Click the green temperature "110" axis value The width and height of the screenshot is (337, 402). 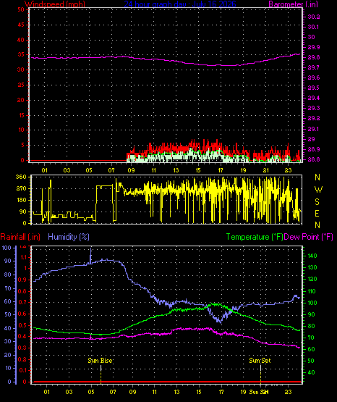312,291
